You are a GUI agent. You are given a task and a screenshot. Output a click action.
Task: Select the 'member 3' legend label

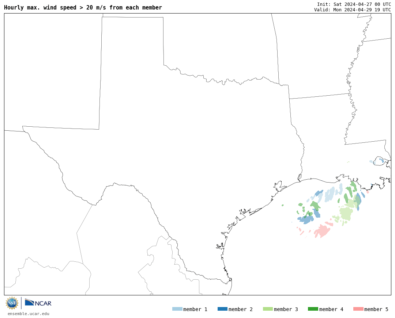(x=286, y=309)
